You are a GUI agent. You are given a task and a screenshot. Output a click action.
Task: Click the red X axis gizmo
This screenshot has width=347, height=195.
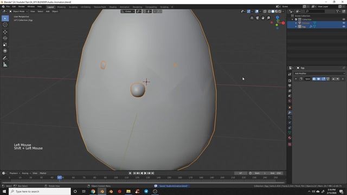coord(283,23)
